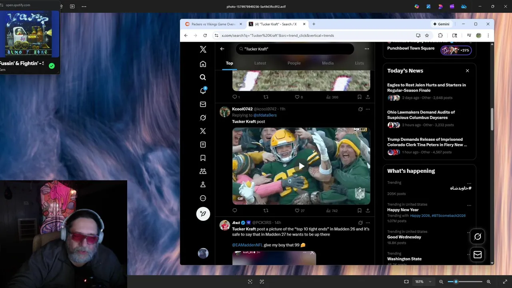512x288 pixels.
Task: Play the Packers celebration GIF
Action: (x=301, y=166)
